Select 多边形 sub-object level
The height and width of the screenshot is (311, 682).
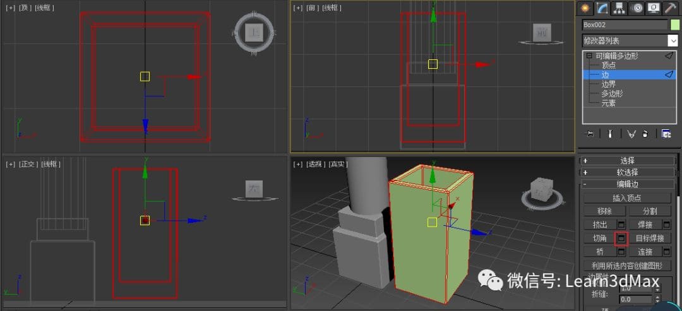(x=612, y=94)
